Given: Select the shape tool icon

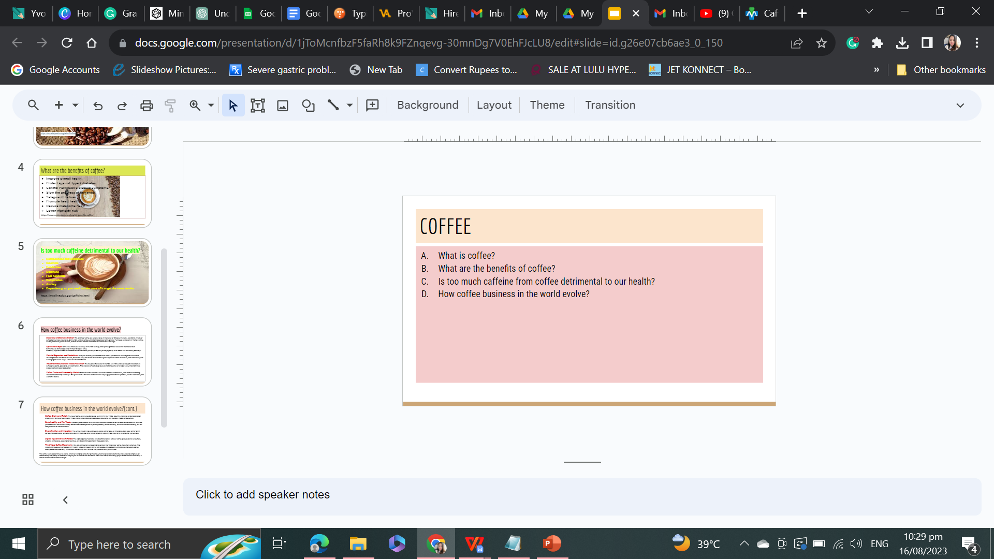Looking at the screenshot, I should coord(308,106).
